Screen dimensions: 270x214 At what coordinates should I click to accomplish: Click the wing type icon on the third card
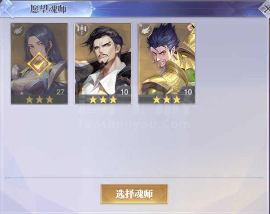pos(145,30)
